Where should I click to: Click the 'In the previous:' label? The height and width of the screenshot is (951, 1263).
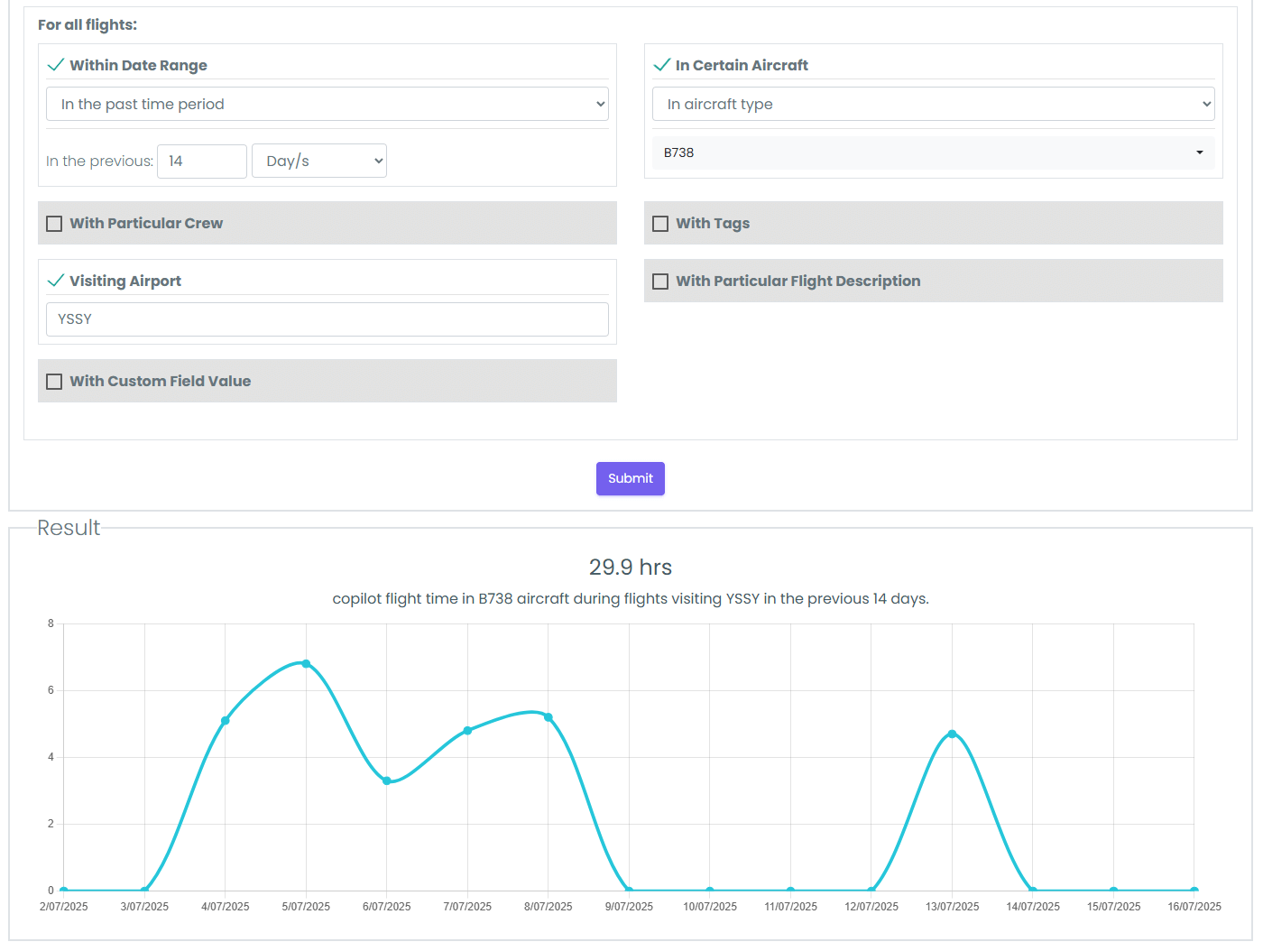100,162
